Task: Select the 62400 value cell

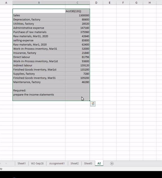Action: click(x=77, y=44)
